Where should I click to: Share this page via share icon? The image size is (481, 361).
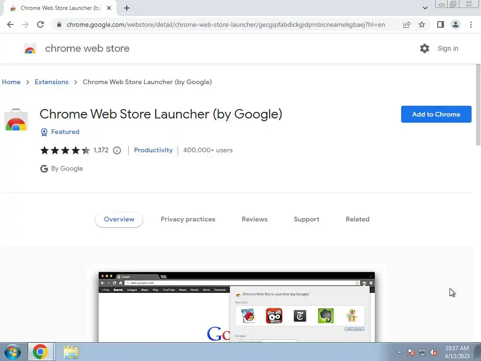click(x=407, y=24)
